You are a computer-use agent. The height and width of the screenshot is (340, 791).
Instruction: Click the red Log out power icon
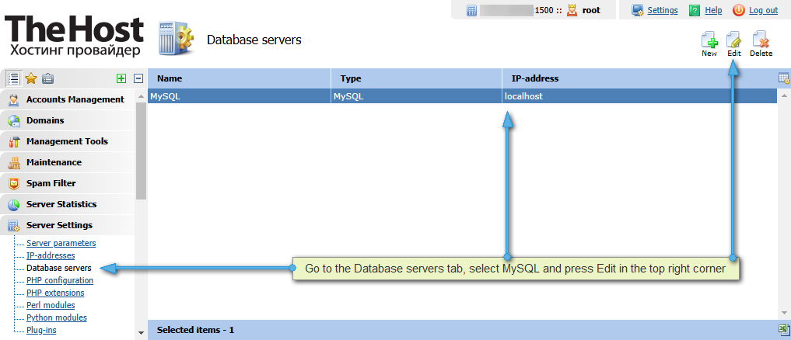tap(739, 10)
